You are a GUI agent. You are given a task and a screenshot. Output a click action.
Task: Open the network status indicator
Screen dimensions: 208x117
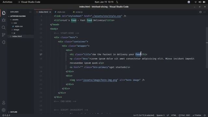click(195, 2)
